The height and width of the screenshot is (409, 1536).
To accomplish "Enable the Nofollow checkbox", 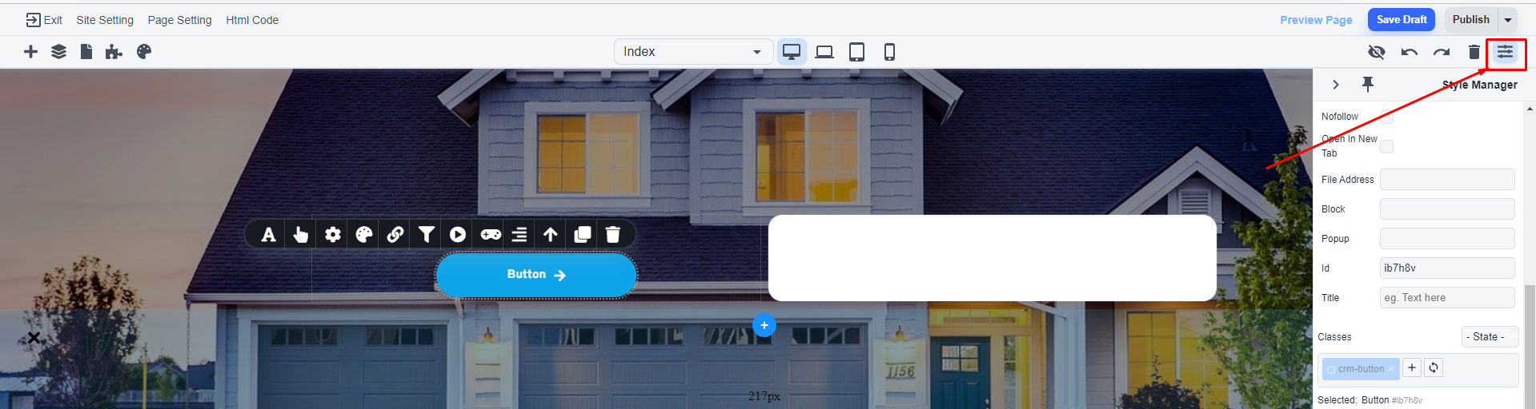I will [x=1386, y=117].
